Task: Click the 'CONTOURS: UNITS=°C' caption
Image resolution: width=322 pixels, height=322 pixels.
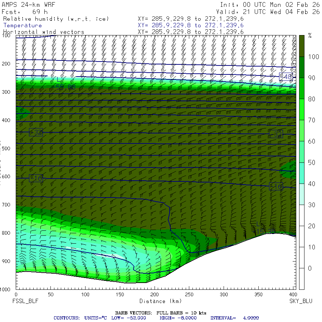Action: point(80,318)
